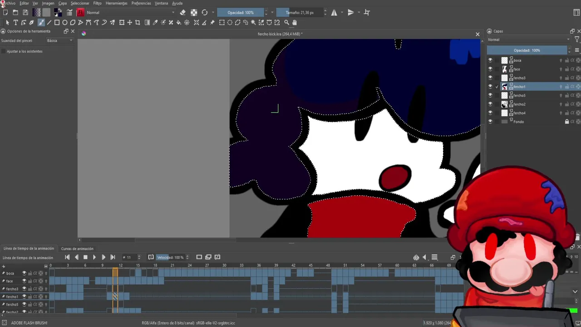This screenshot has width=581, height=327.
Task: Open the Filtro menu
Action: click(x=97, y=3)
